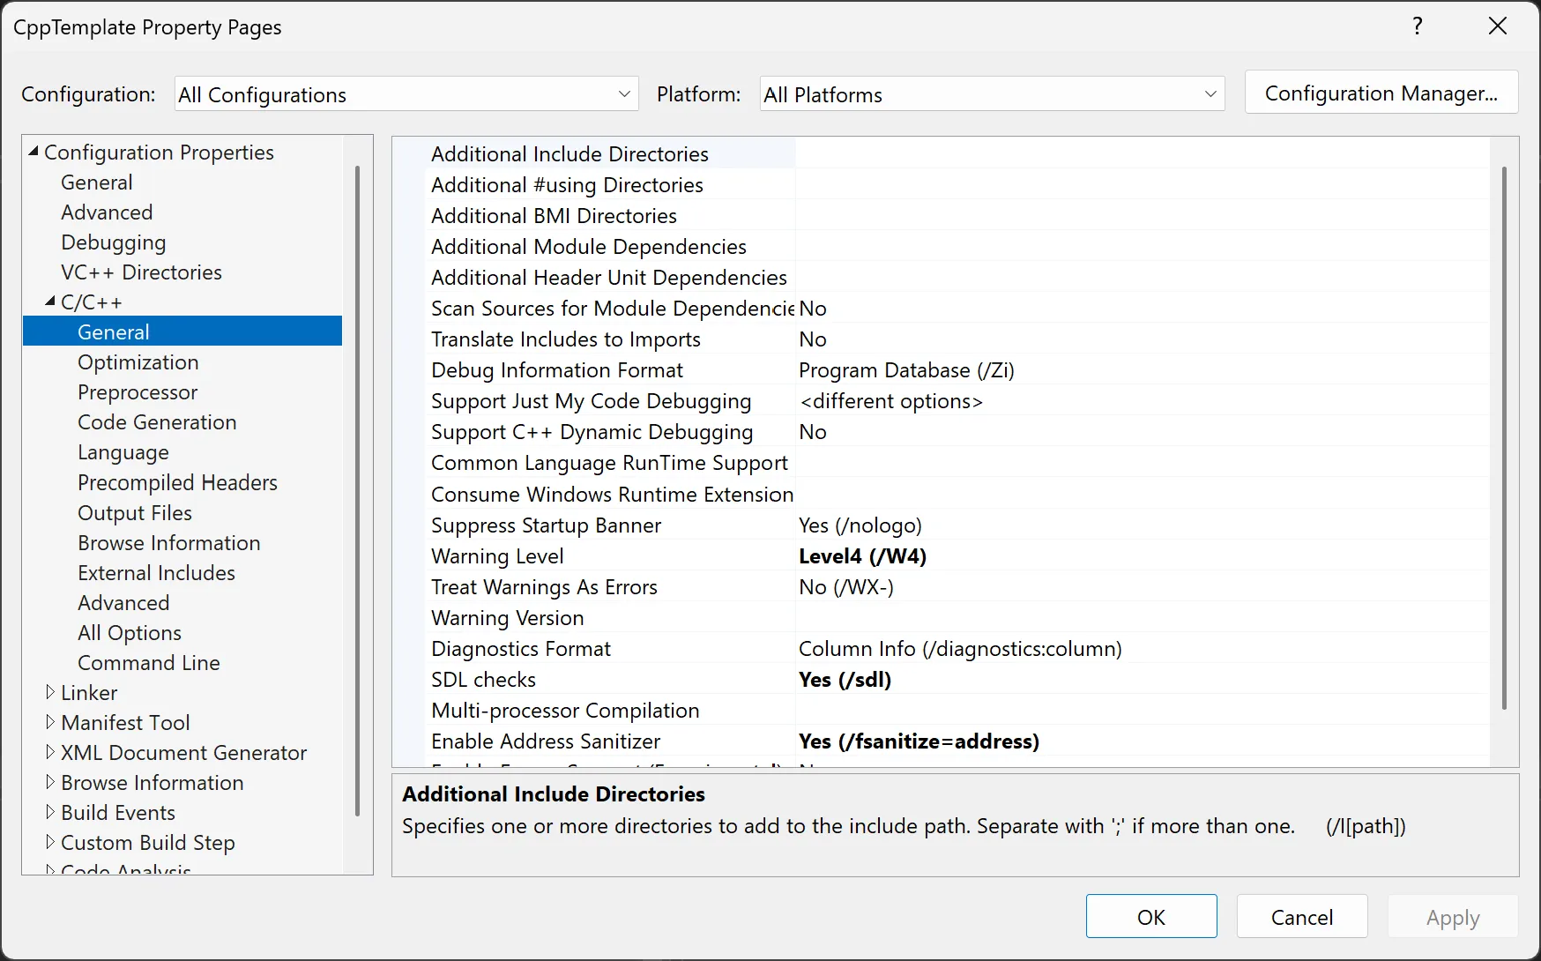The image size is (1541, 961).
Task: Click the OK button
Action: pos(1151,917)
